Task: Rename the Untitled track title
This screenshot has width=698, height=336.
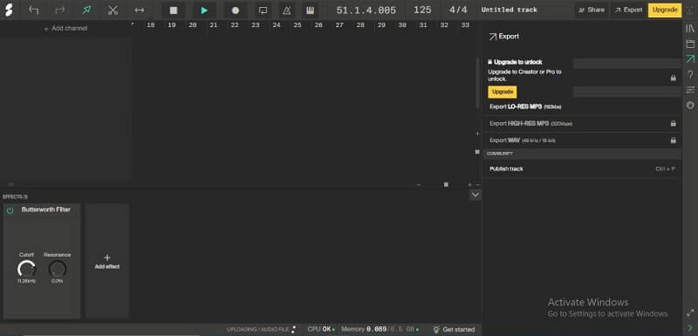Action: click(x=510, y=10)
